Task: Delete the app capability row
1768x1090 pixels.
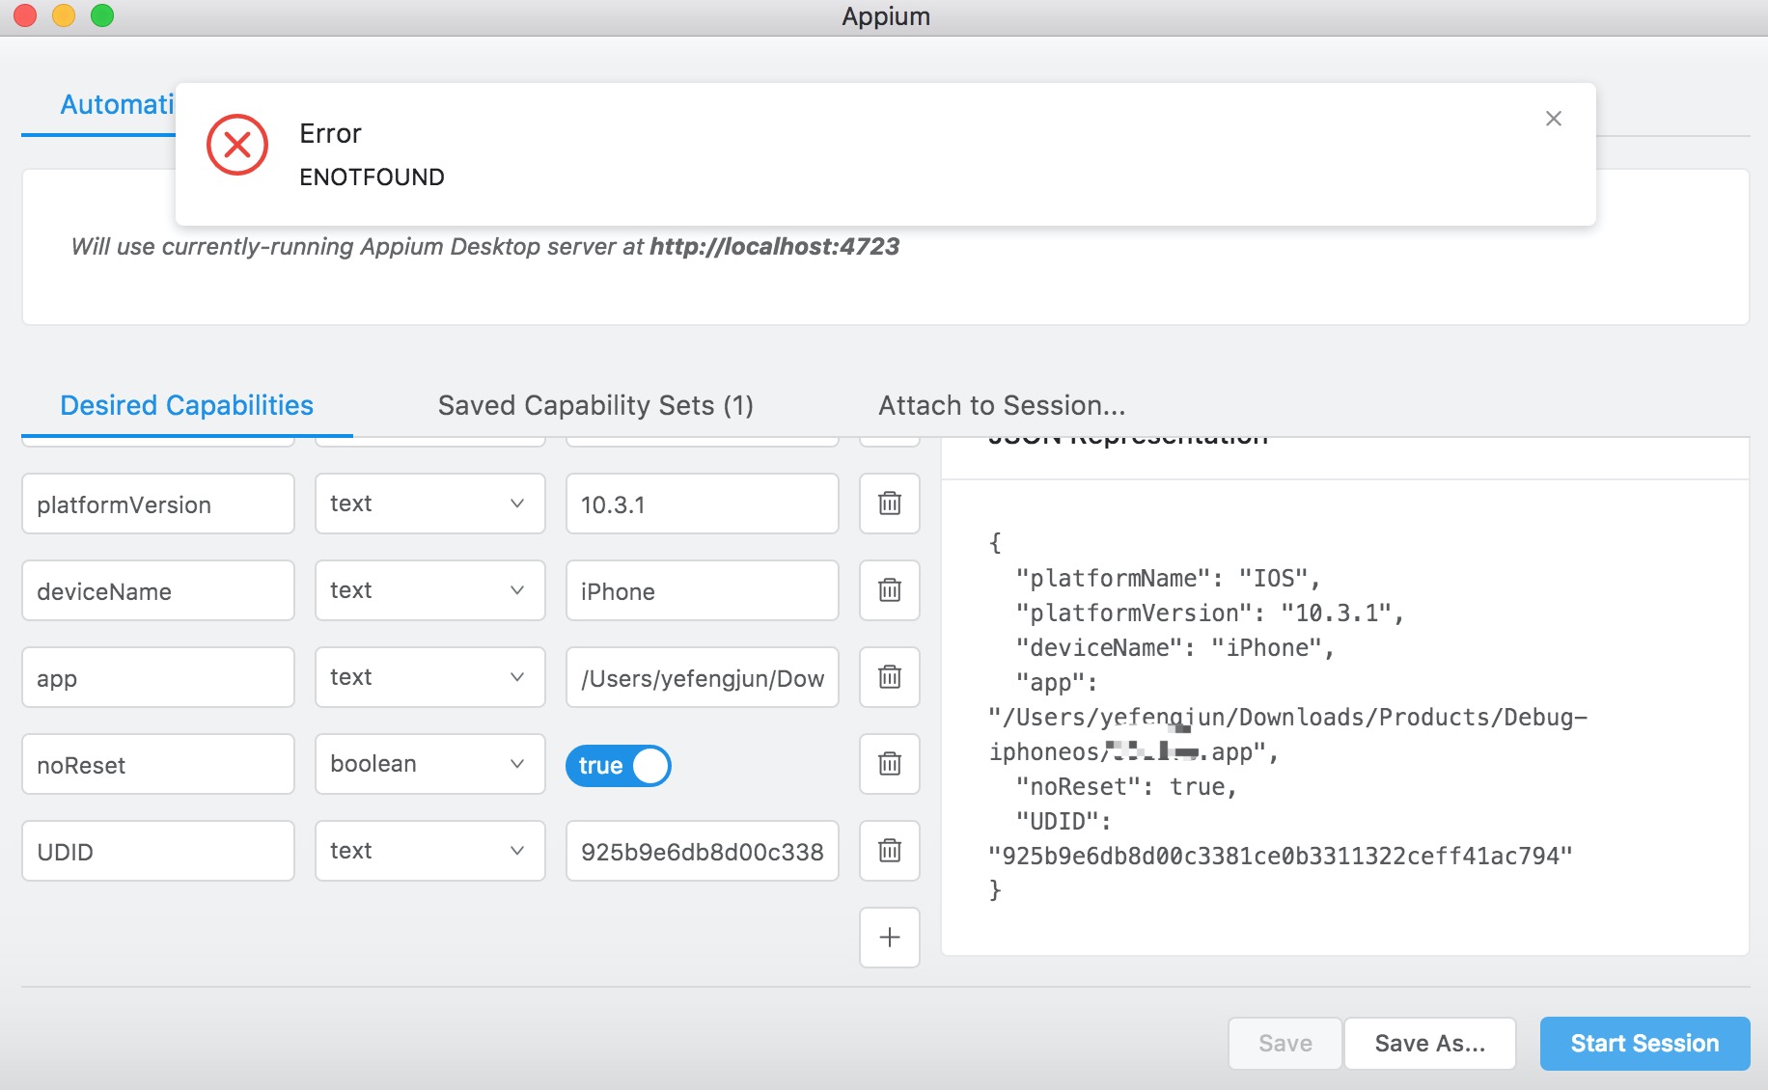Action: (x=889, y=677)
